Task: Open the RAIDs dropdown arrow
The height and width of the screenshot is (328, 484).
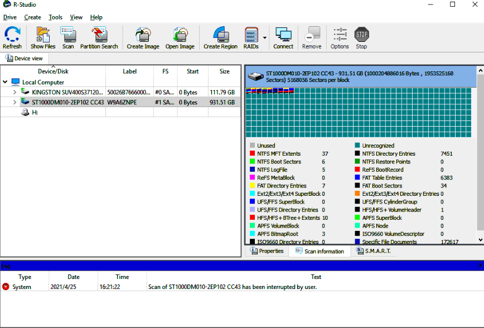Action: pos(265,38)
